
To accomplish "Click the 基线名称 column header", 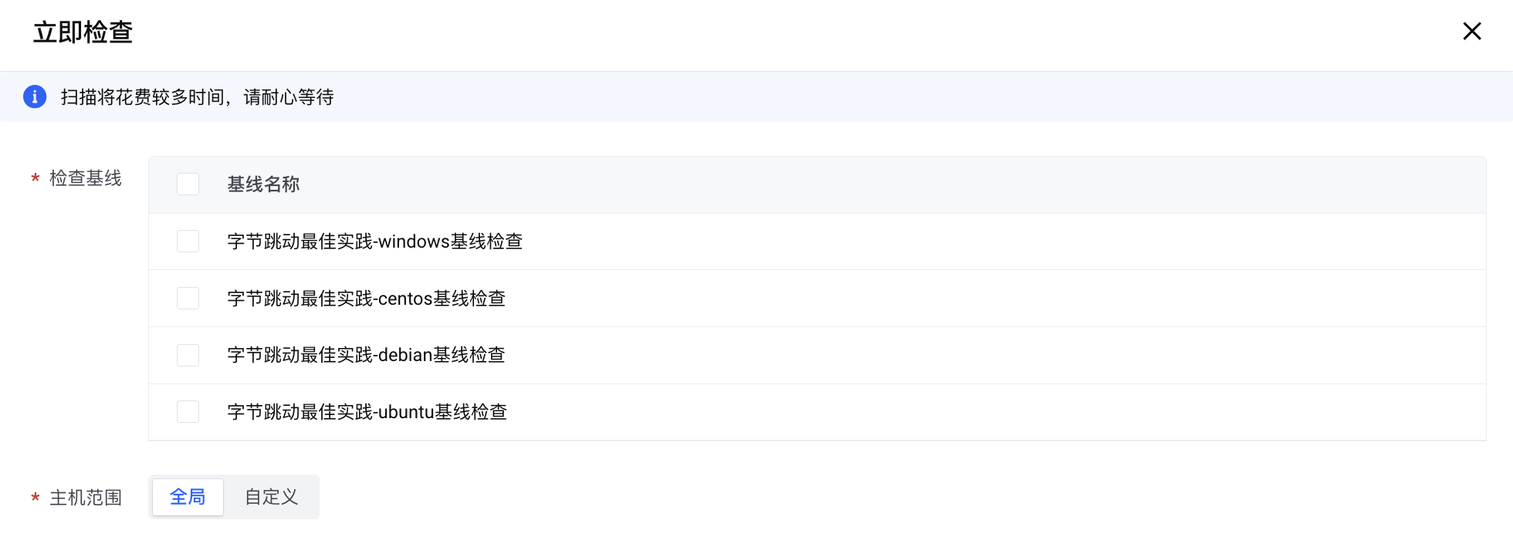I will click(263, 184).
